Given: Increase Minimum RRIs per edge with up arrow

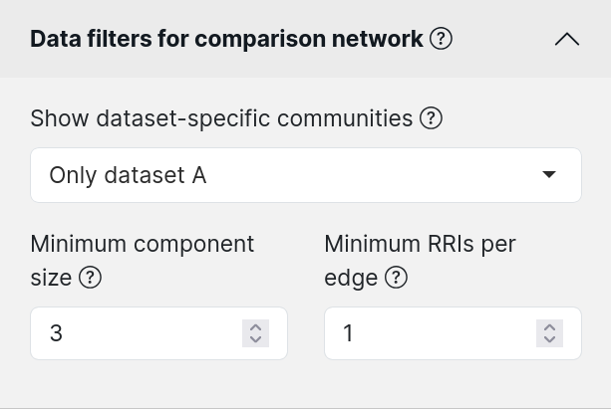Looking at the screenshot, I should pyautogui.click(x=549, y=327).
